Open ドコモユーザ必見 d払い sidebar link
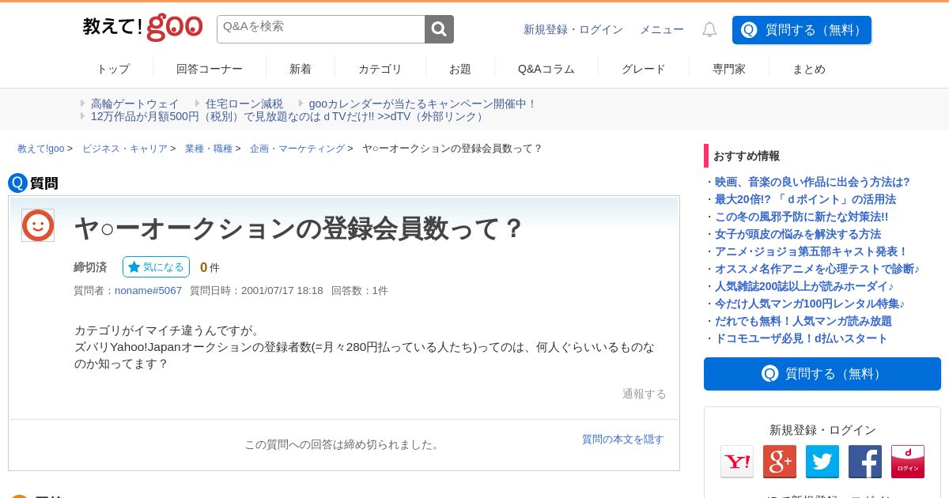The height and width of the screenshot is (498, 949). pos(801,338)
